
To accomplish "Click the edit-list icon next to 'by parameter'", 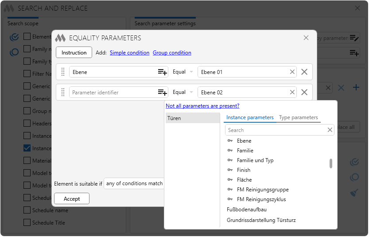I will (354, 38).
